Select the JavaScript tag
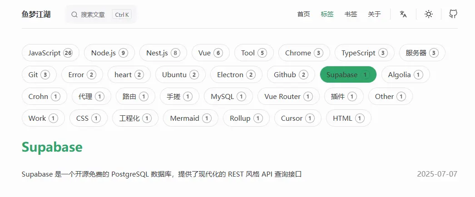The height and width of the screenshot is (197, 475). pyautogui.click(x=50, y=53)
